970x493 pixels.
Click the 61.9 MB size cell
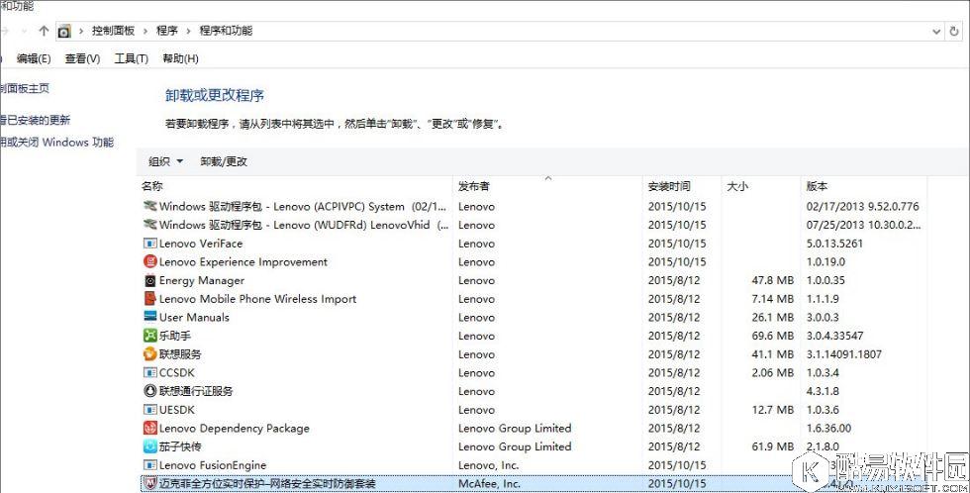click(x=773, y=446)
